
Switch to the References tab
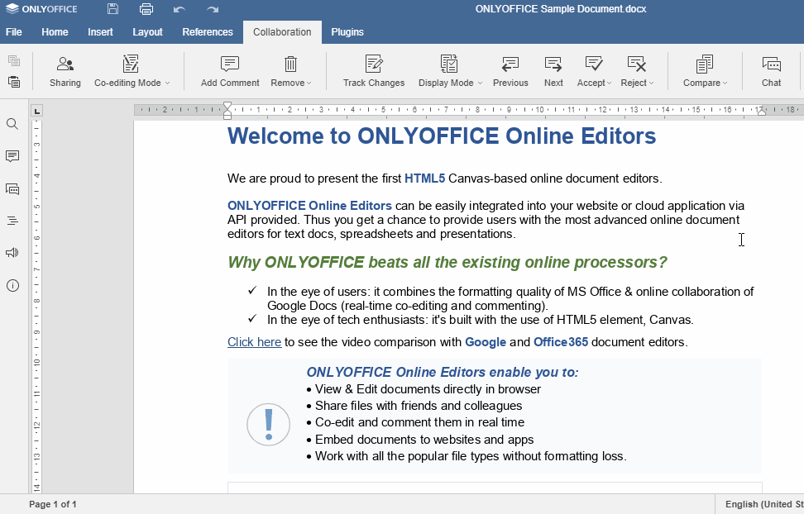click(208, 31)
